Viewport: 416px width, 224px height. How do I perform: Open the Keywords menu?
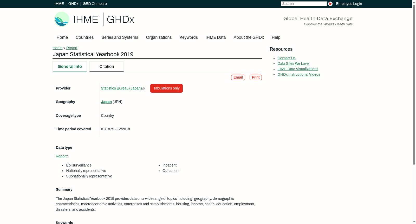pos(189,37)
